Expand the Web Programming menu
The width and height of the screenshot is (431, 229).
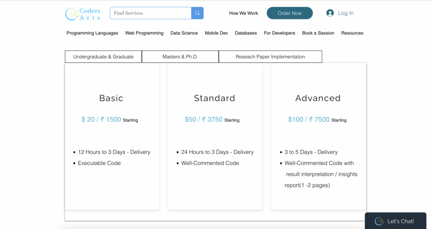(x=144, y=33)
